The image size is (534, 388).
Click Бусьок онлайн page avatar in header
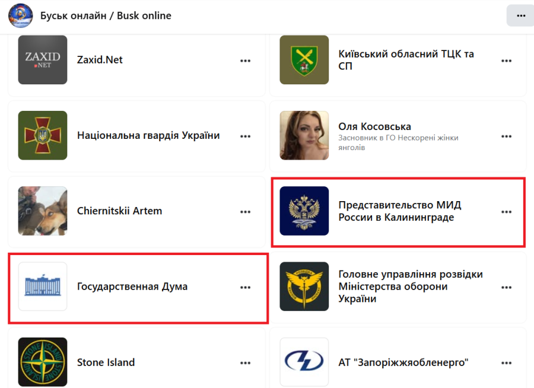pyautogui.click(x=20, y=15)
